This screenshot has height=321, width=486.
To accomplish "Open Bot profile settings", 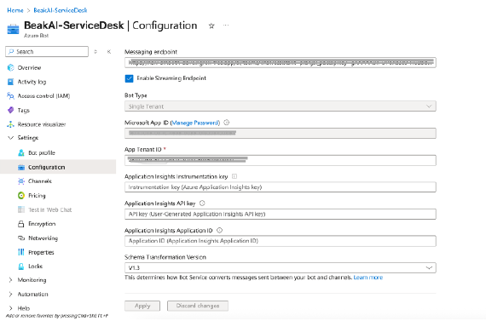I will tap(42, 153).
